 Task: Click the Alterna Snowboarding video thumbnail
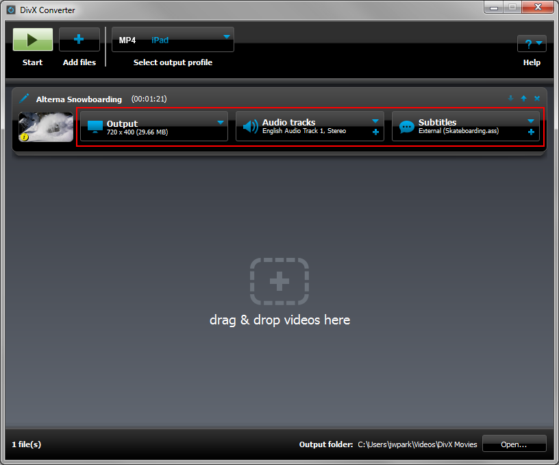(x=46, y=127)
